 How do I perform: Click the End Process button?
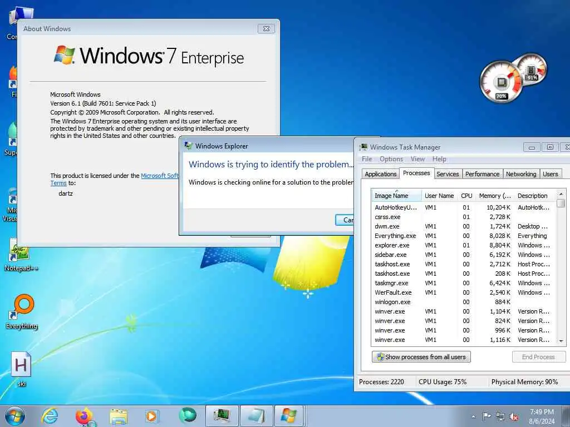coord(539,357)
